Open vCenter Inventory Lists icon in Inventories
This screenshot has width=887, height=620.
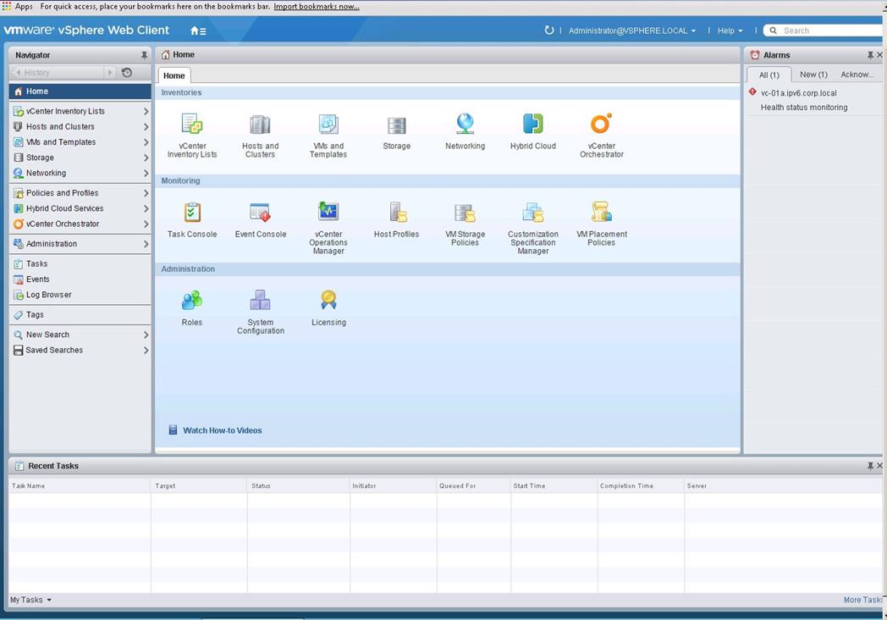tap(192, 124)
